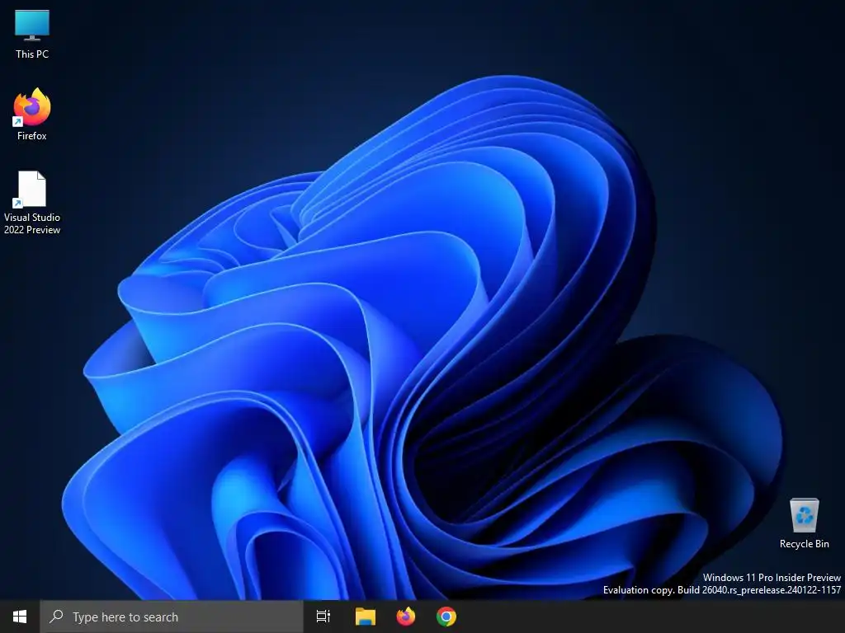The height and width of the screenshot is (633, 845).
Task: Open Task View from the taskbar
Action: 323,617
